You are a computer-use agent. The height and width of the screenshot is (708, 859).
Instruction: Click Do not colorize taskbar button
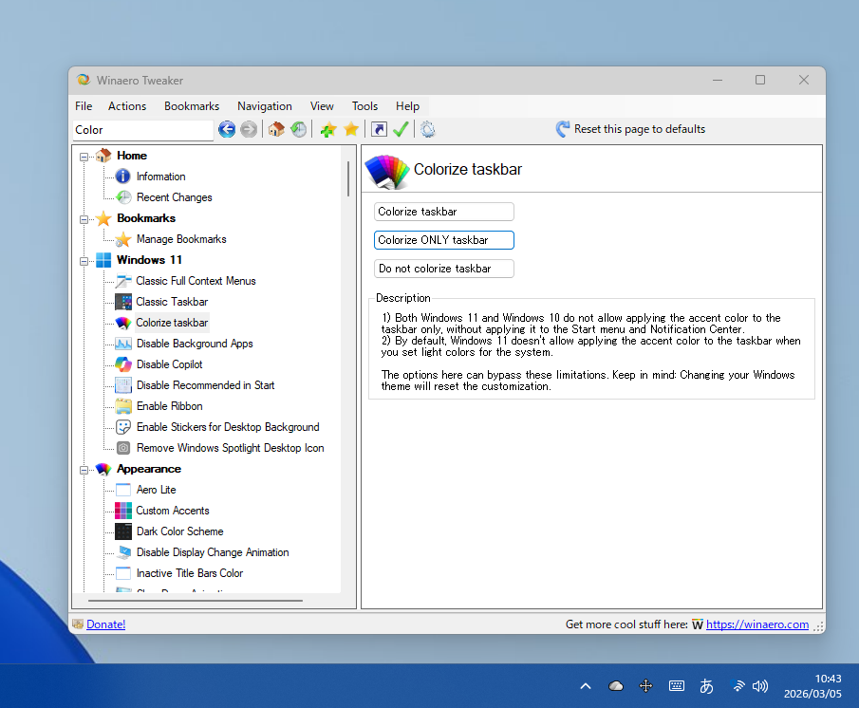[444, 269]
